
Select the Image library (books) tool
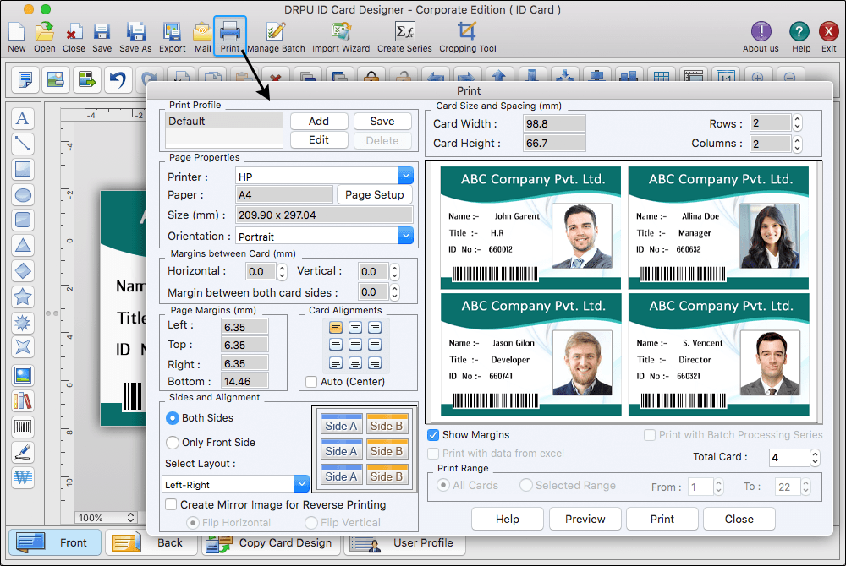coord(23,401)
